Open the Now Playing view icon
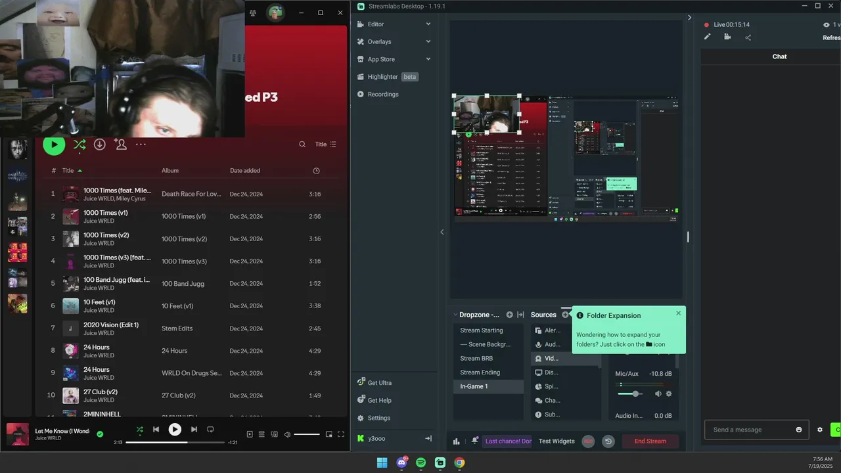Viewport: 841px width, 473px height. coord(250,434)
